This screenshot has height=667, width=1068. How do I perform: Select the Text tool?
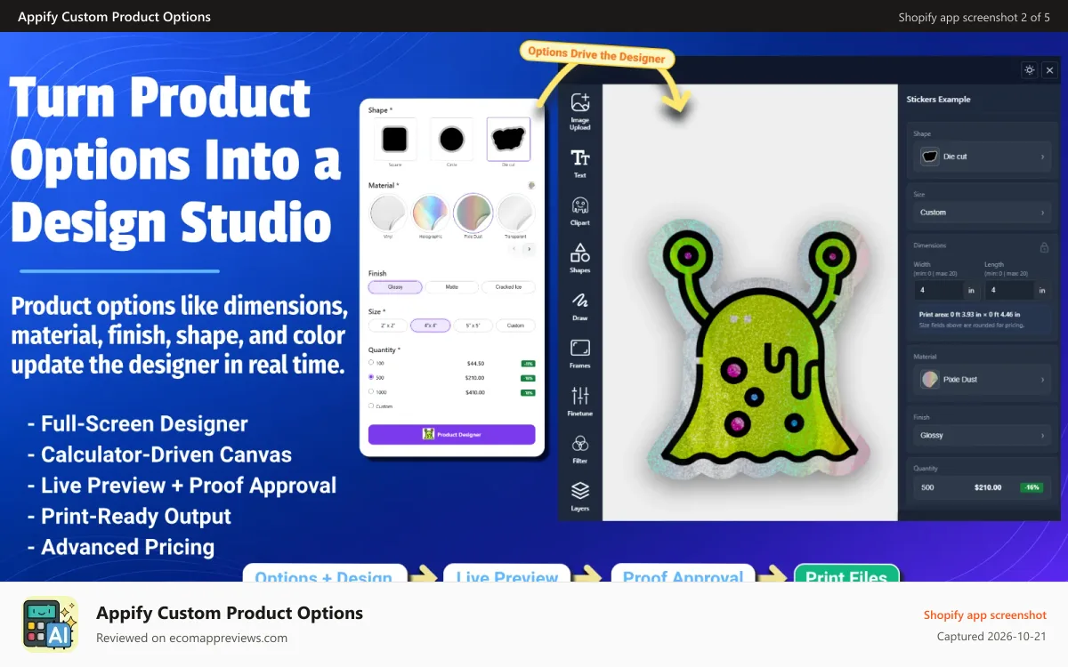tap(580, 164)
